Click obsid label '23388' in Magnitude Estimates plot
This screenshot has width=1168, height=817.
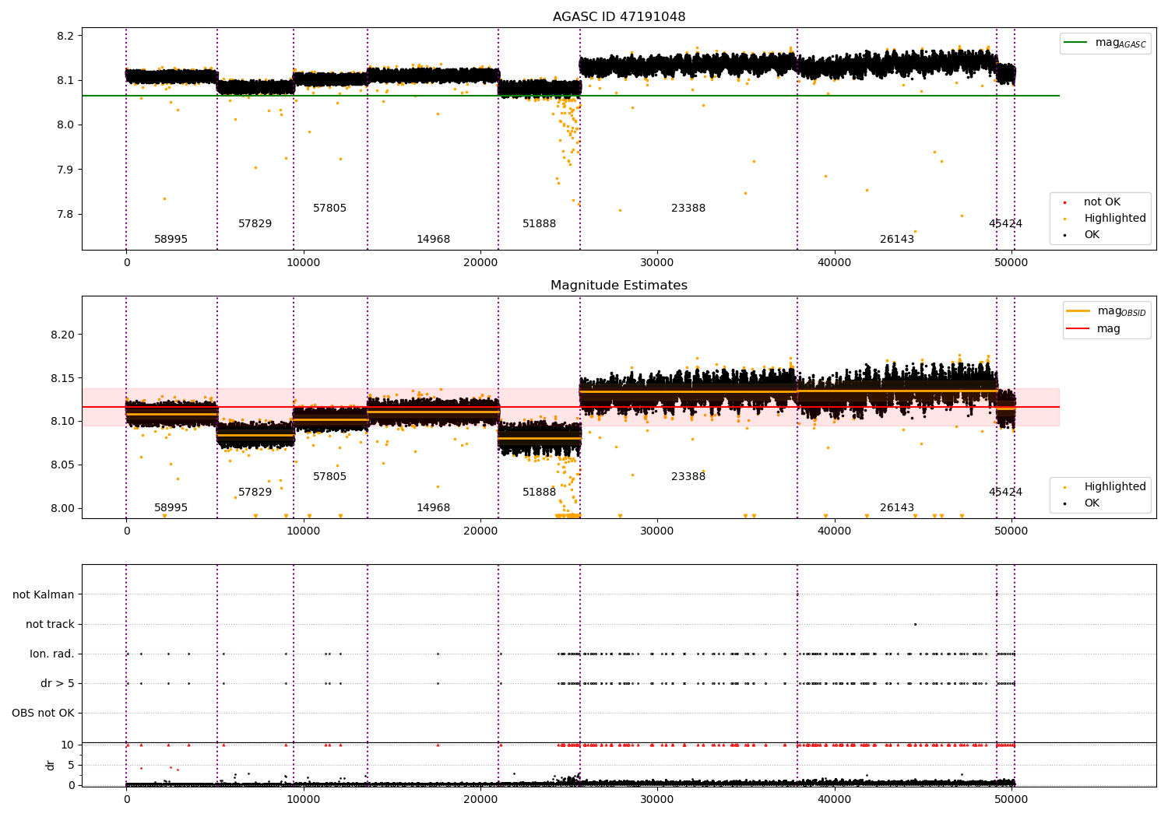[x=688, y=477]
